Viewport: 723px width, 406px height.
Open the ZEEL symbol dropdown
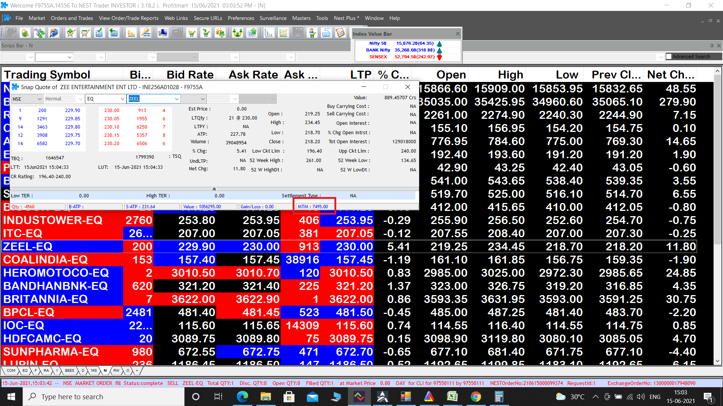176,99
